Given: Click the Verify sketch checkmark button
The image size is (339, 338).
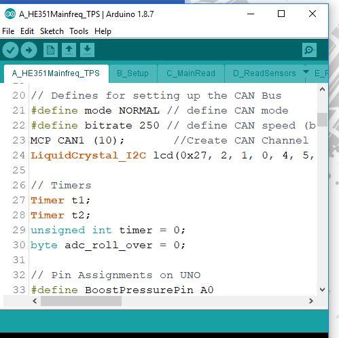Looking at the screenshot, I should pyautogui.click(x=10, y=50).
